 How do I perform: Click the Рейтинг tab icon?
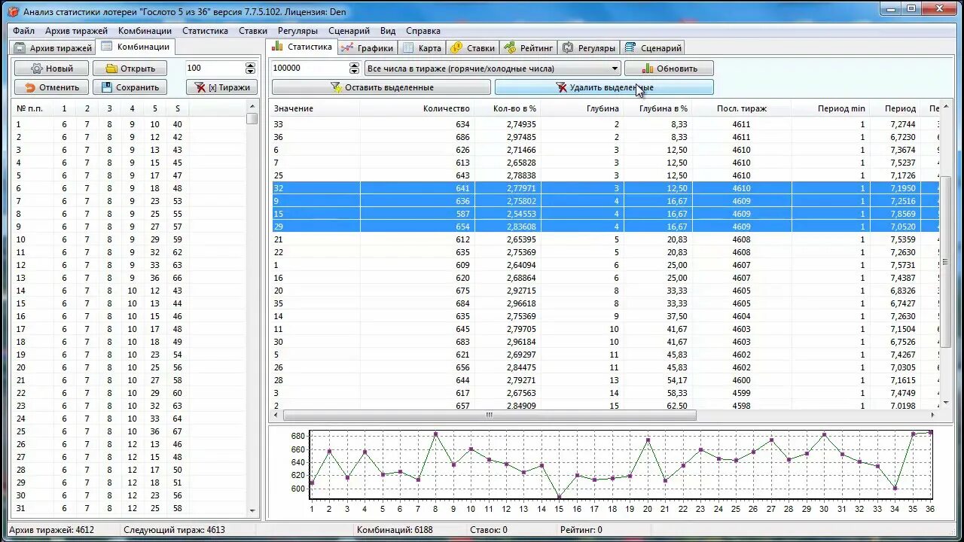coord(510,48)
